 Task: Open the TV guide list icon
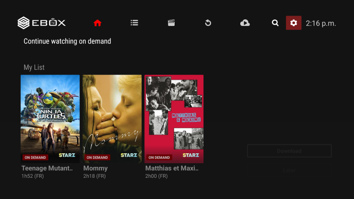click(x=135, y=23)
